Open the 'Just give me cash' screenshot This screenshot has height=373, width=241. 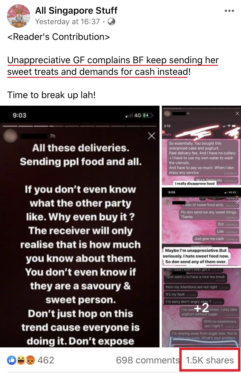(201, 227)
